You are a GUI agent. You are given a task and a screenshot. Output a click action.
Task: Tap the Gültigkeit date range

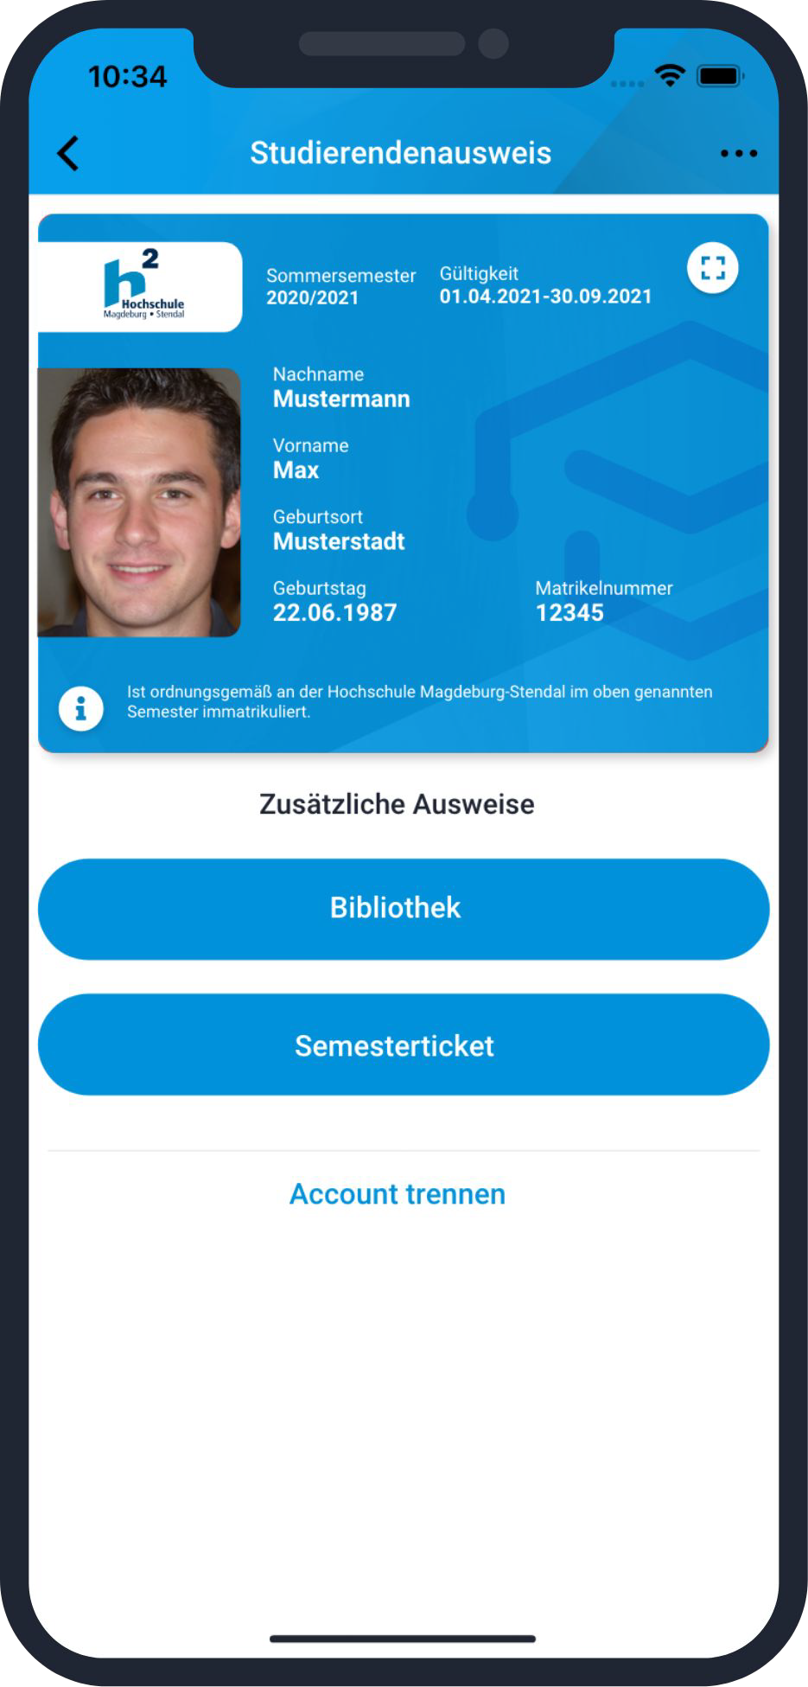point(545,297)
